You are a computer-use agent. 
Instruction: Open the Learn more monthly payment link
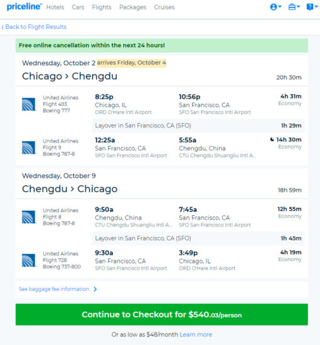(x=196, y=334)
